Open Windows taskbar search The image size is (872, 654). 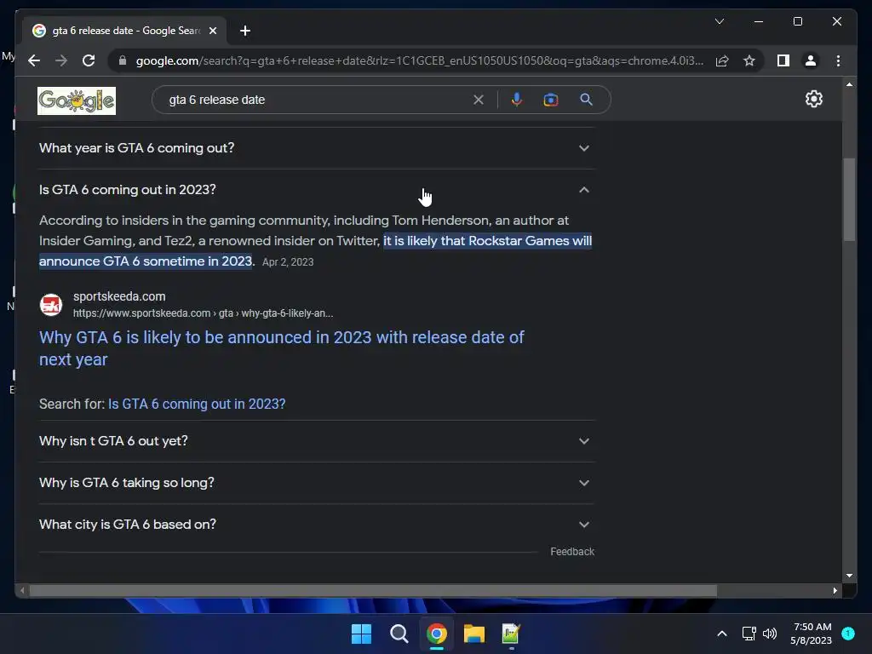[x=399, y=634]
